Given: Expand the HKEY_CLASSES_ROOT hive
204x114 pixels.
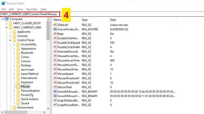Looking at the screenshot, I should coord(7,23).
